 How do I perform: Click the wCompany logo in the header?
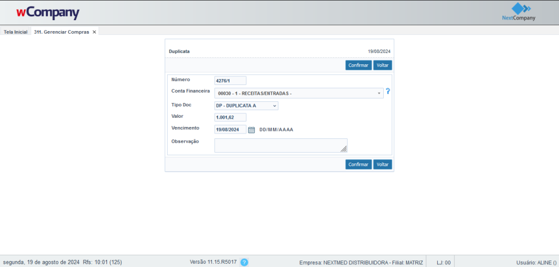pyautogui.click(x=47, y=13)
